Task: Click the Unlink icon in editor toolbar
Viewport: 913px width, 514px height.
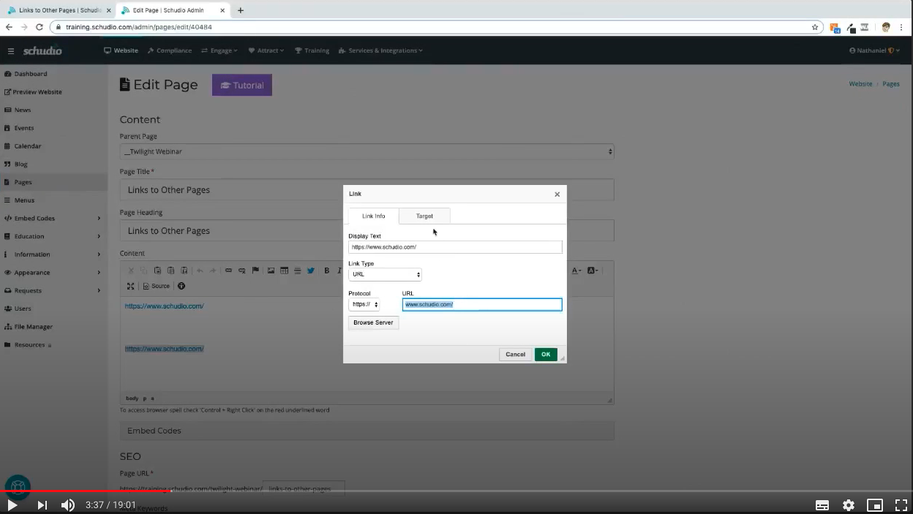Action: pyautogui.click(x=241, y=271)
